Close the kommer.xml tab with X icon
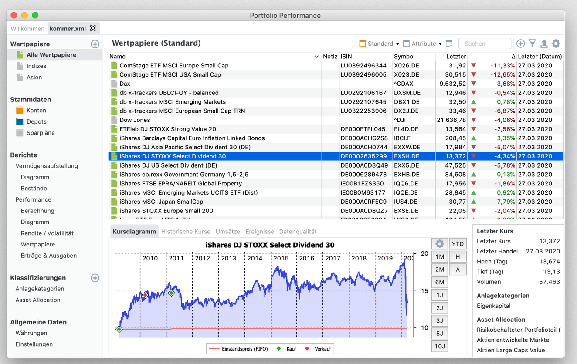The image size is (577, 364). pyautogui.click(x=93, y=28)
